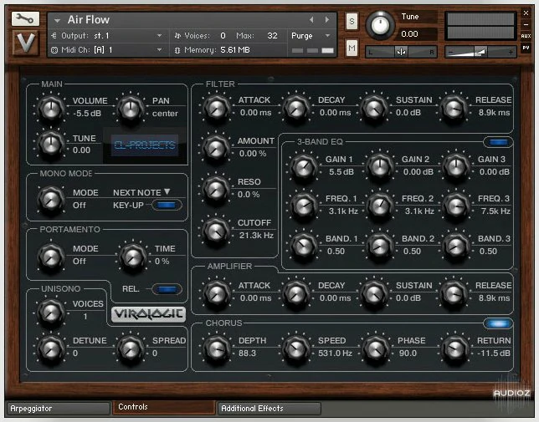Open NEXT NOTE mono mode dropdown
Screen dimensions: 539x422
click(167, 192)
